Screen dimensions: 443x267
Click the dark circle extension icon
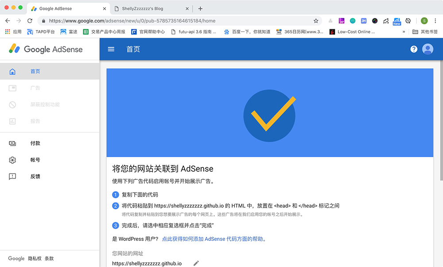click(x=375, y=21)
